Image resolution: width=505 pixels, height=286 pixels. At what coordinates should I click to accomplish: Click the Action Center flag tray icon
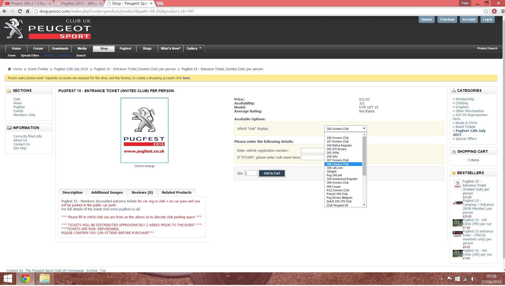pos(449,279)
